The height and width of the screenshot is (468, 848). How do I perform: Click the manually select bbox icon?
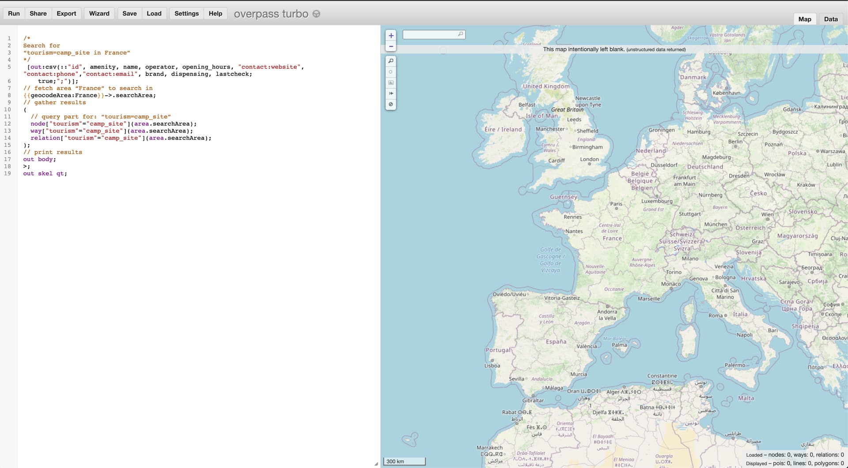click(391, 82)
